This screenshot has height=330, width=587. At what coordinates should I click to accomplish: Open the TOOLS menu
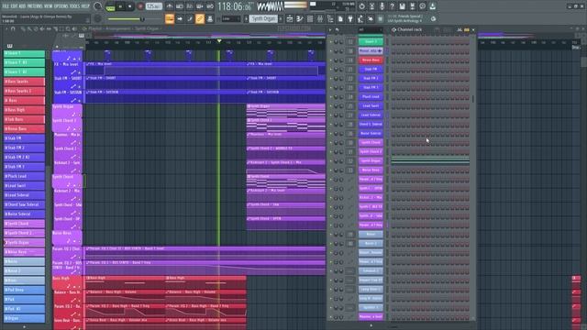[74, 6]
